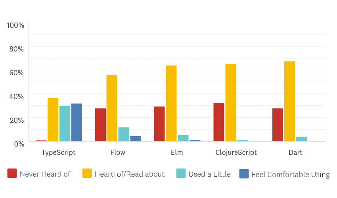Click the ClojureScript axis label
Viewport: 337px width, 198px height.
tap(236, 152)
